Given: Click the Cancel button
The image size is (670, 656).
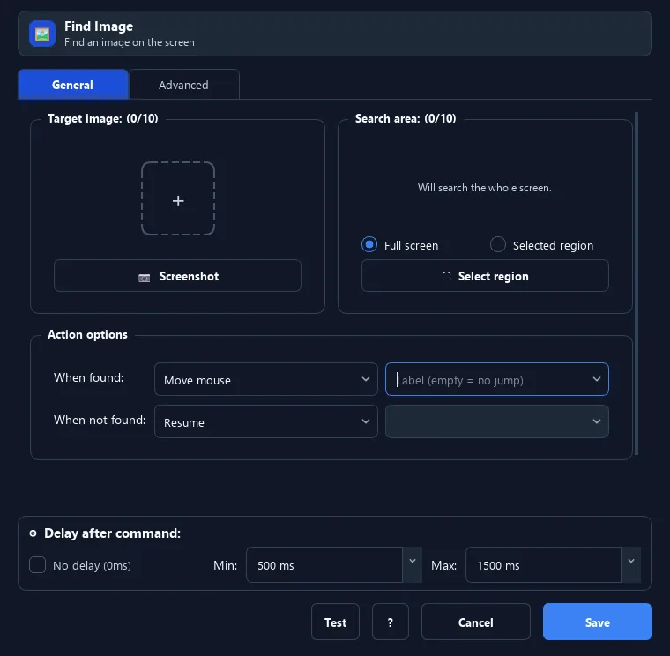Looking at the screenshot, I should [x=476, y=622].
